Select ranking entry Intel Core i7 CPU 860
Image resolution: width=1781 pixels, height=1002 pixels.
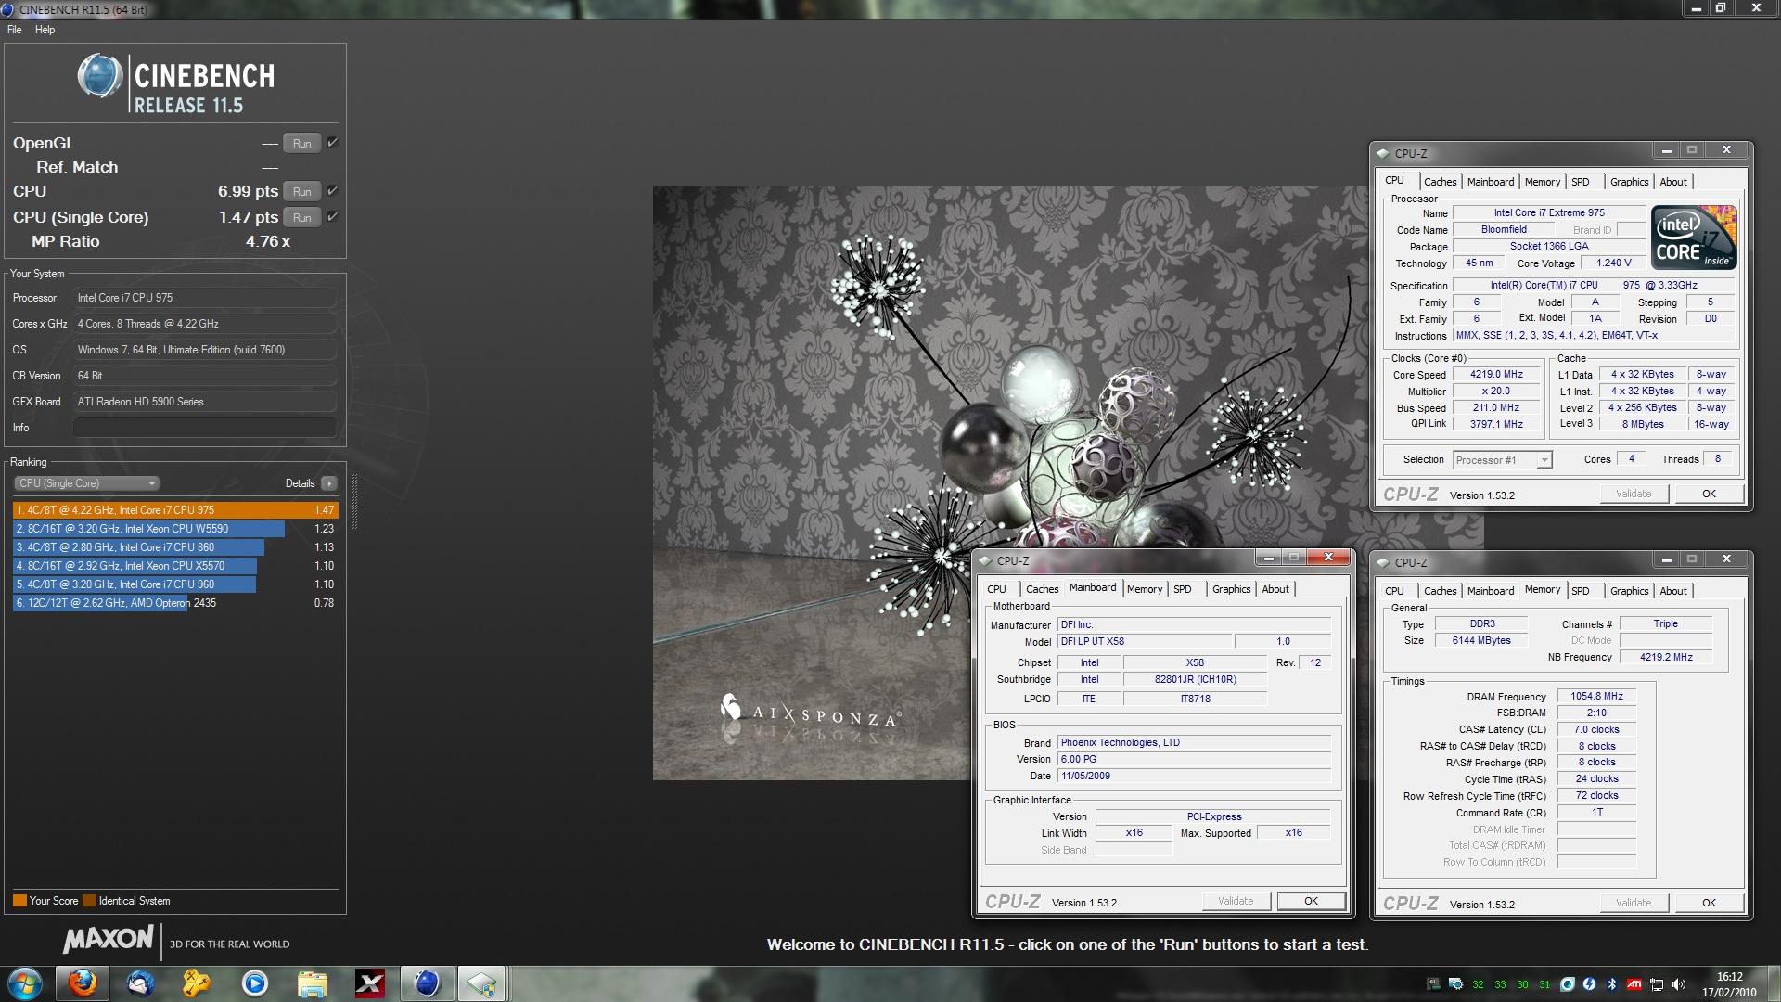[x=175, y=547]
